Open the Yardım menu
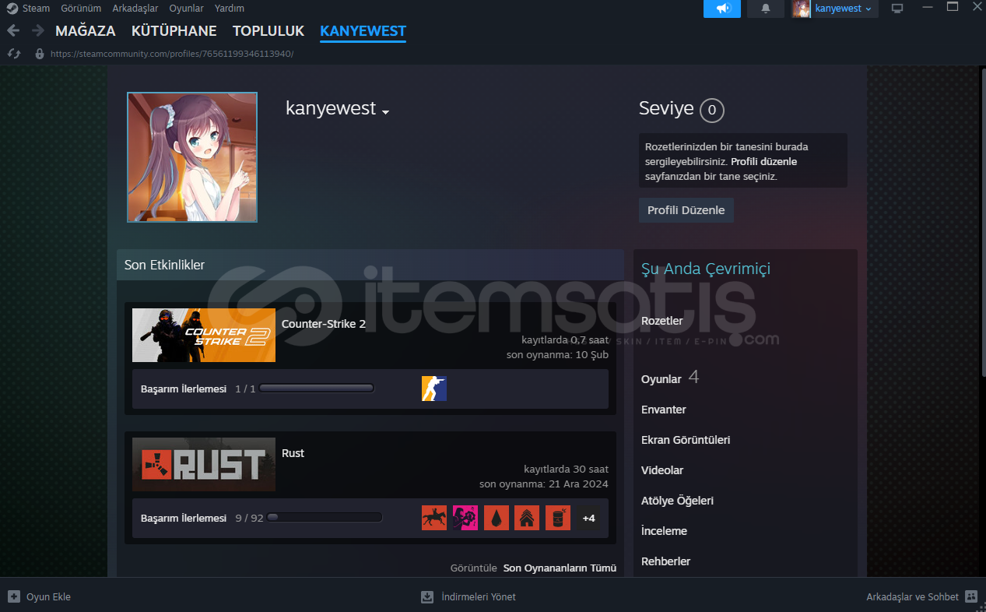 point(230,9)
